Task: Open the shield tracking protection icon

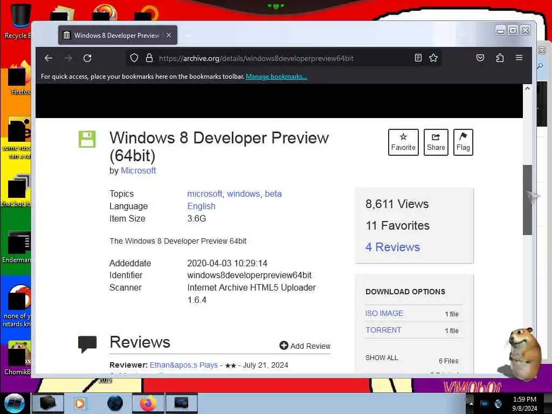Action: pos(134,58)
